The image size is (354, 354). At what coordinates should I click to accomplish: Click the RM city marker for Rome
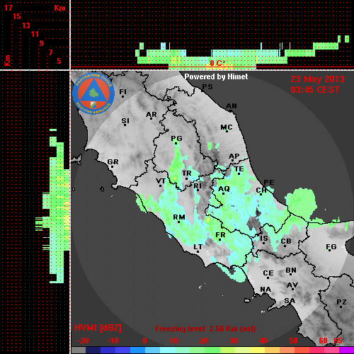click(179, 218)
